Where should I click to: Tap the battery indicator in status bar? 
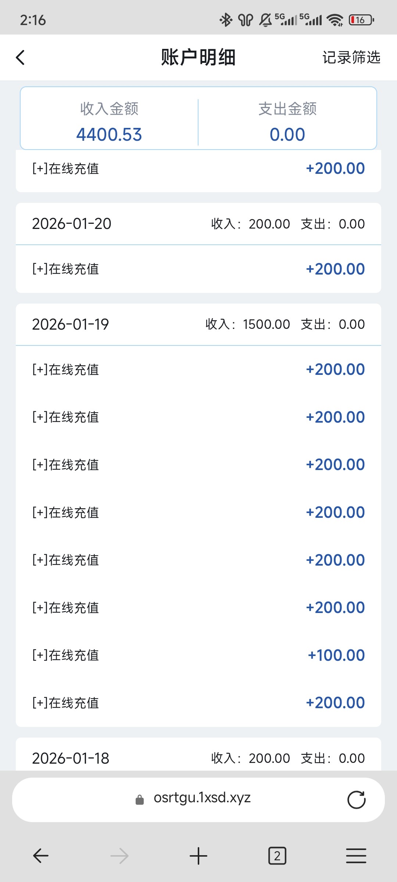point(361,20)
